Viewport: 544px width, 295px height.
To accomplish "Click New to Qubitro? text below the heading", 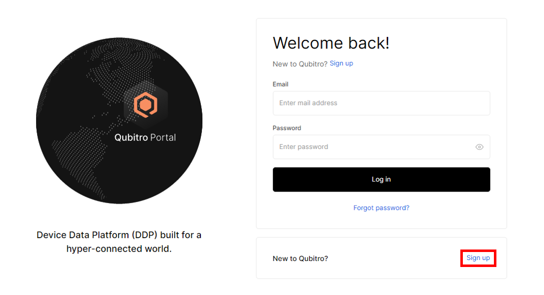I will pos(300,64).
